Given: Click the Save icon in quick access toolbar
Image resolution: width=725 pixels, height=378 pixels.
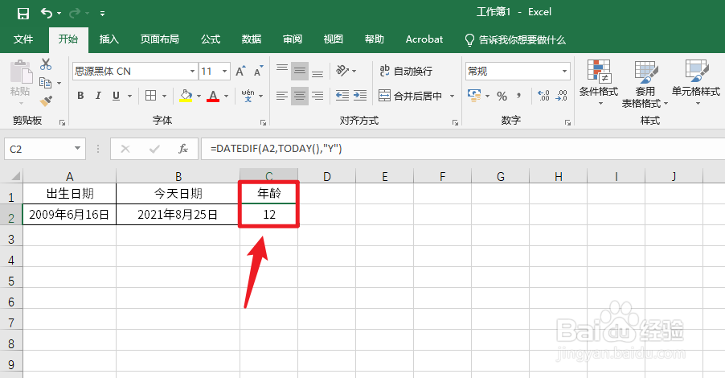Looking at the screenshot, I should tap(23, 14).
